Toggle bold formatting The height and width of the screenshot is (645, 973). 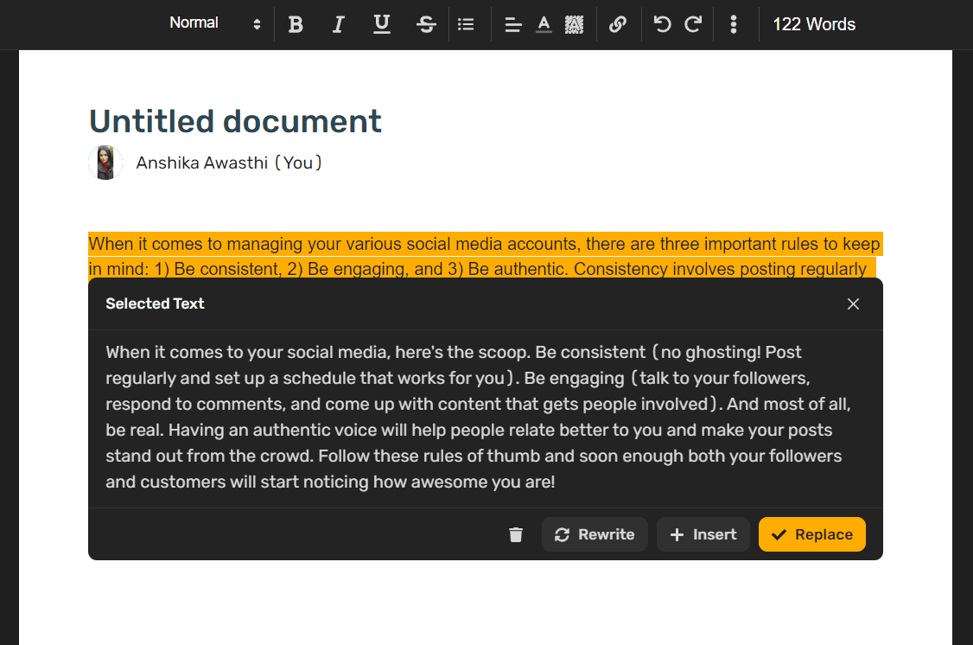click(x=296, y=24)
